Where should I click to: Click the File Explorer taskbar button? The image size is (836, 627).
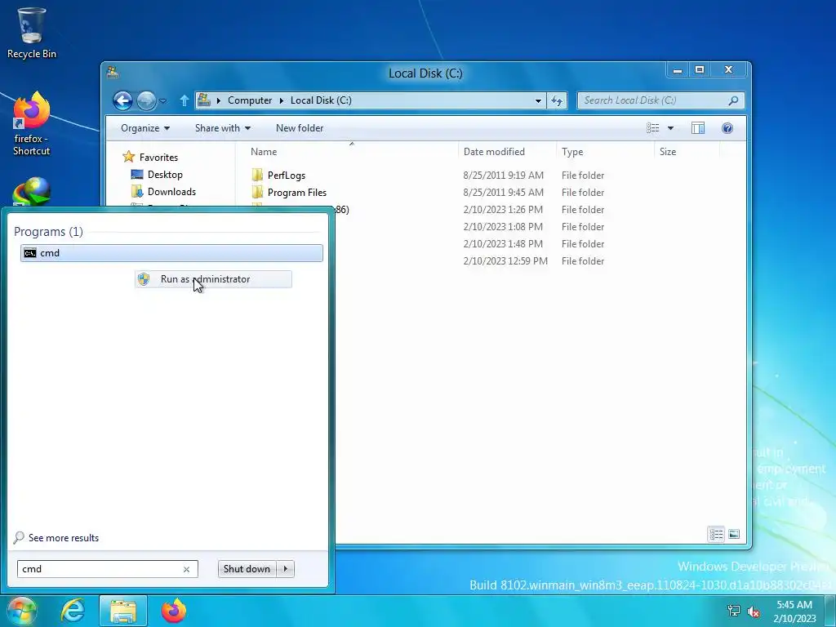[123, 611]
